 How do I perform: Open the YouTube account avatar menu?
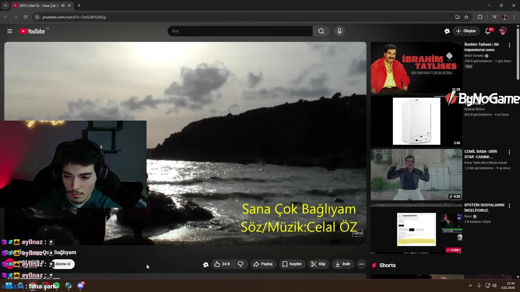(x=503, y=31)
